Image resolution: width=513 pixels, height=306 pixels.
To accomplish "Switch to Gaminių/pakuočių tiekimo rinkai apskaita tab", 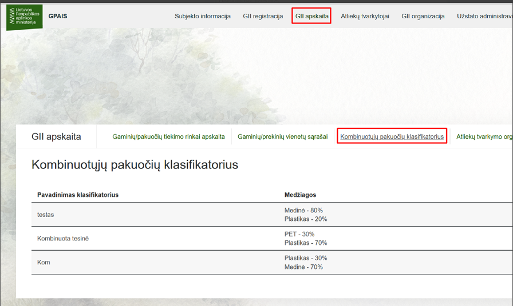I will tap(168, 136).
